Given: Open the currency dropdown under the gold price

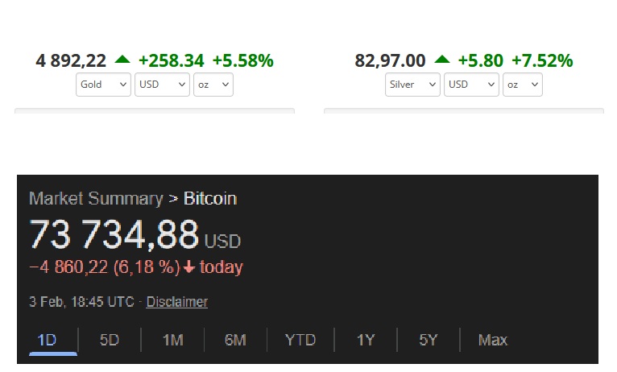Looking at the screenshot, I should click(x=162, y=85).
